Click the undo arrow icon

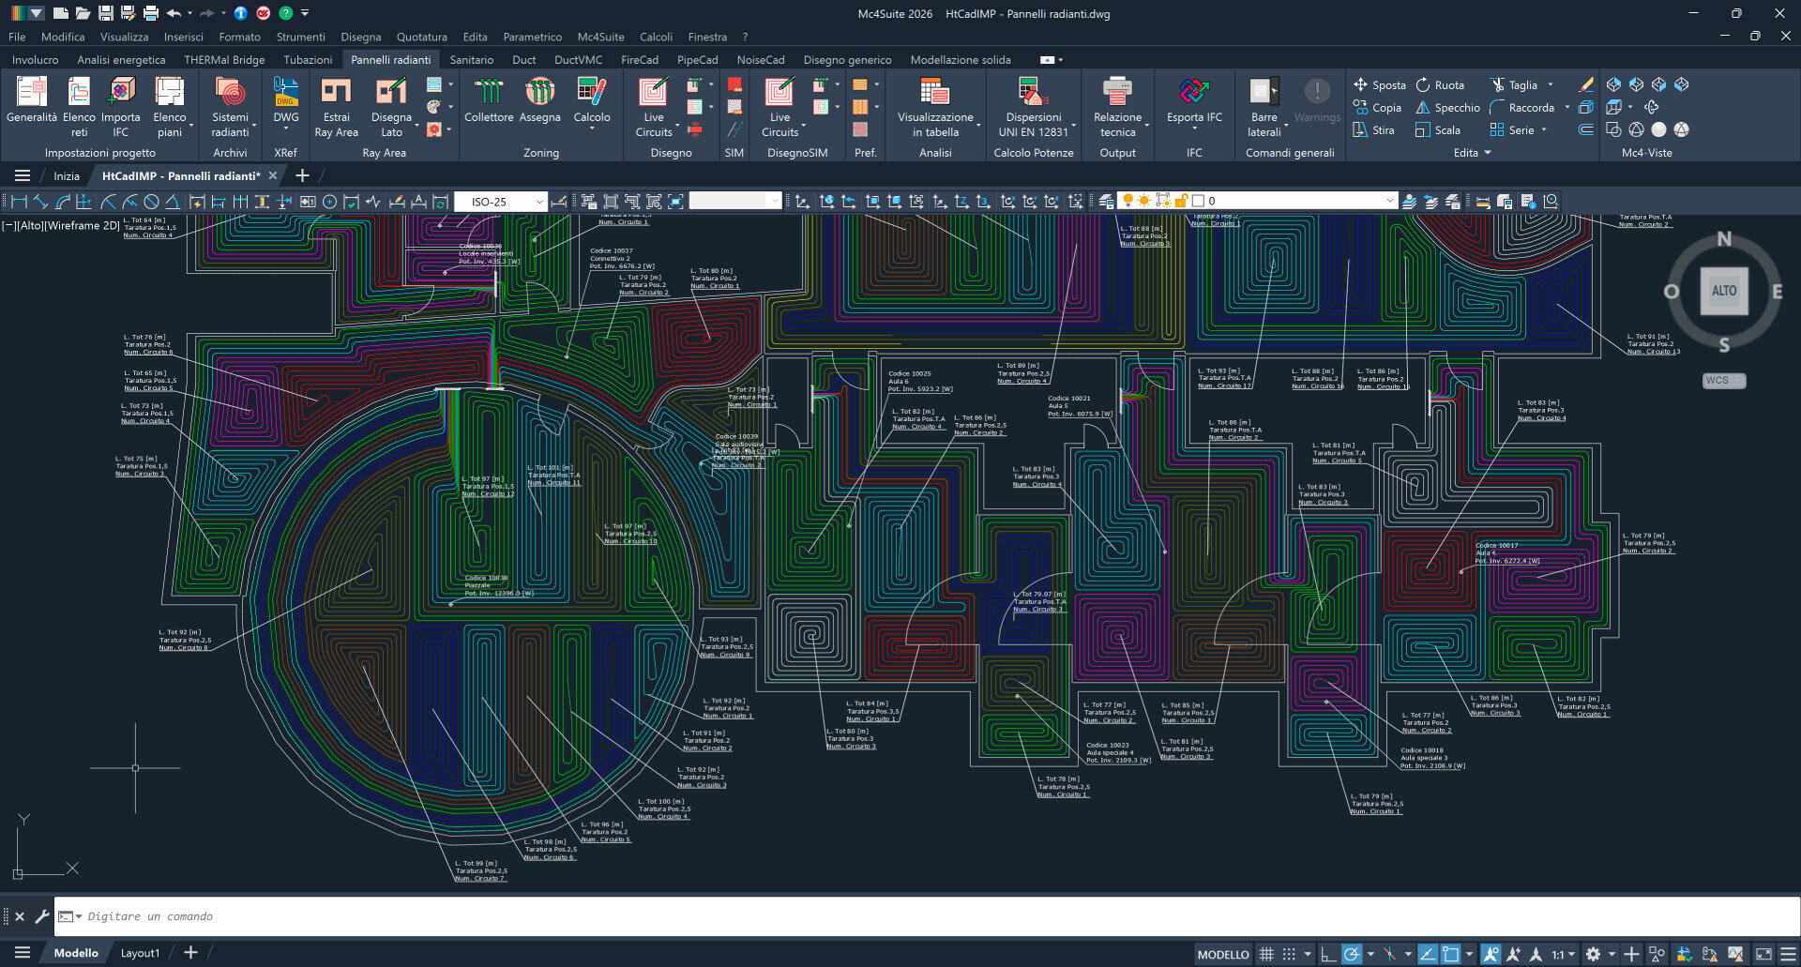174,13
